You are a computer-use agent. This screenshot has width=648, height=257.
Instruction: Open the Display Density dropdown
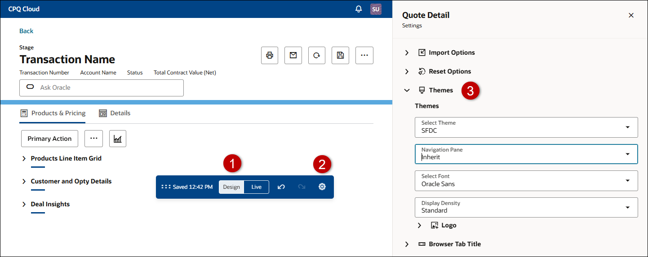tap(526, 207)
